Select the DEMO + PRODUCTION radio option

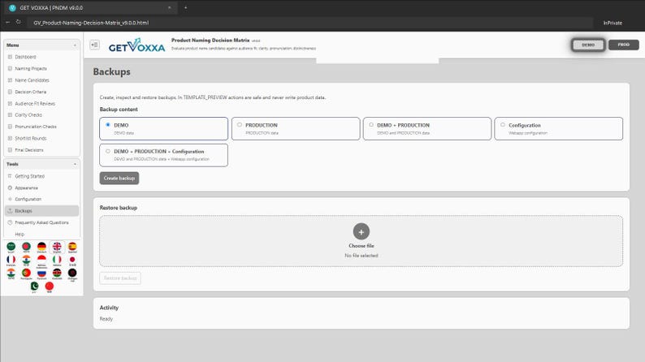371,124
